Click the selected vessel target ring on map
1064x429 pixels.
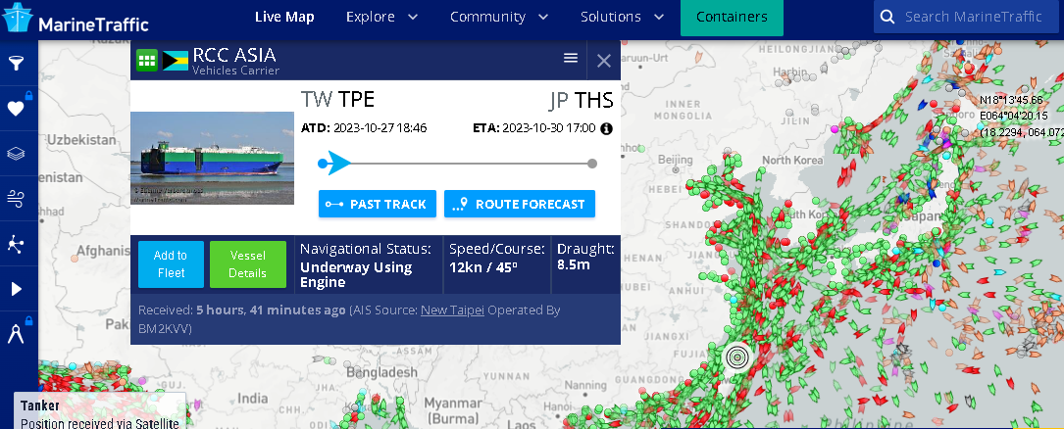click(737, 357)
